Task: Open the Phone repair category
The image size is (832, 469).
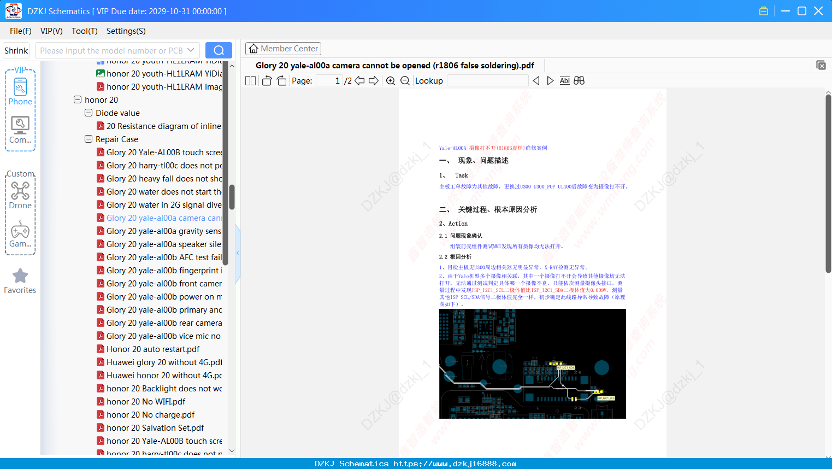Action: click(20, 91)
